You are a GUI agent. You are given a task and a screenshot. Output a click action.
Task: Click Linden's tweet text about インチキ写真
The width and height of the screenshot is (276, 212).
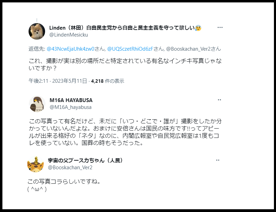point(125,64)
